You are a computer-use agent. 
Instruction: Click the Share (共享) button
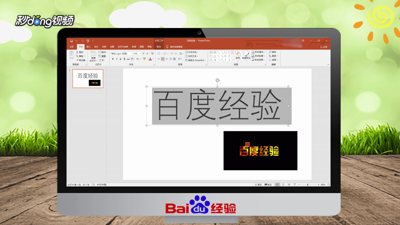tap(323, 47)
